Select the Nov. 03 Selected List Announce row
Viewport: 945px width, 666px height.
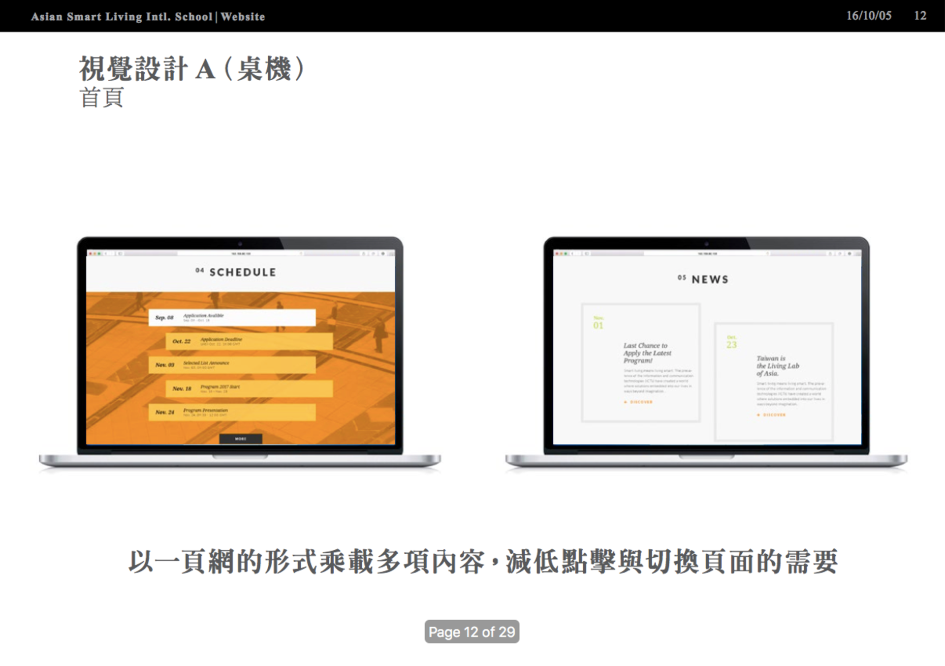(232, 365)
